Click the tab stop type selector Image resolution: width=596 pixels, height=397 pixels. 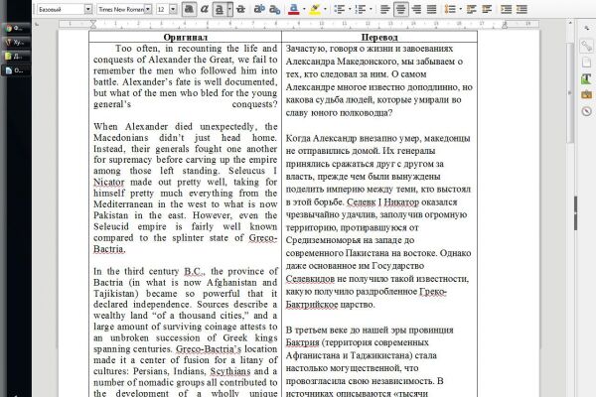[x=37, y=24]
